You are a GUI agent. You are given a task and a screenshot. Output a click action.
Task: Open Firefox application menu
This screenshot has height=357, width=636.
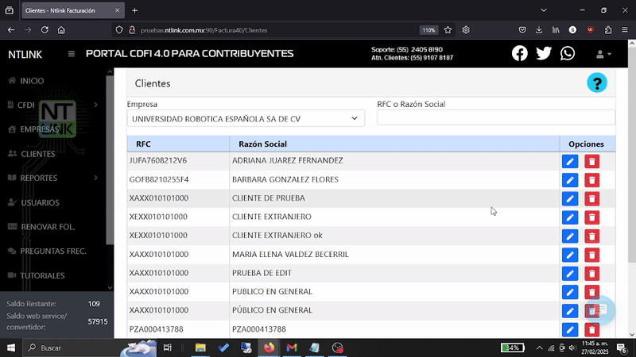coord(625,30)
